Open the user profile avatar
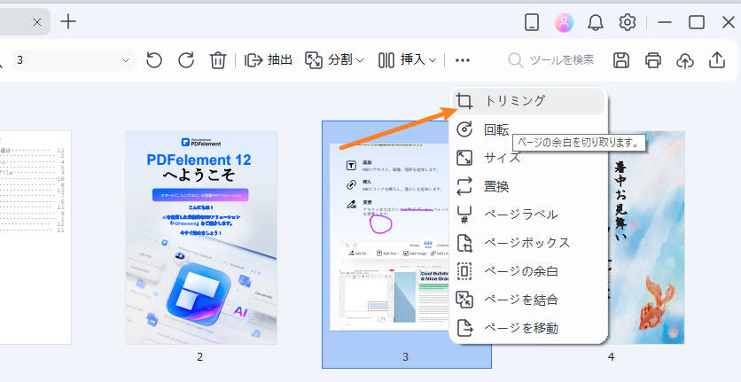 [x=564, y=22]
